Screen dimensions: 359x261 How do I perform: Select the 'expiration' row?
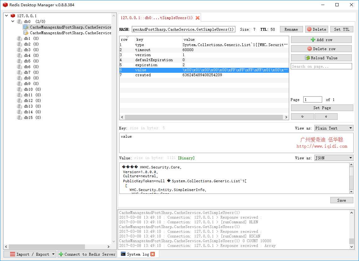[x=204, y=65]
